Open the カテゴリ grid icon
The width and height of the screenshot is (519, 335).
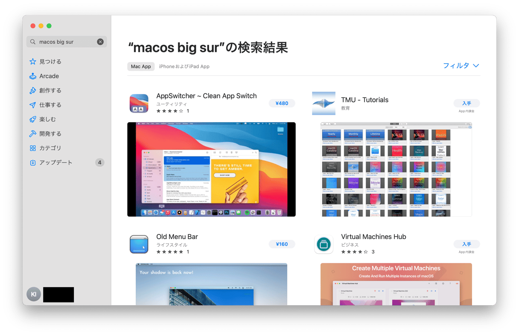coord(33,148)
